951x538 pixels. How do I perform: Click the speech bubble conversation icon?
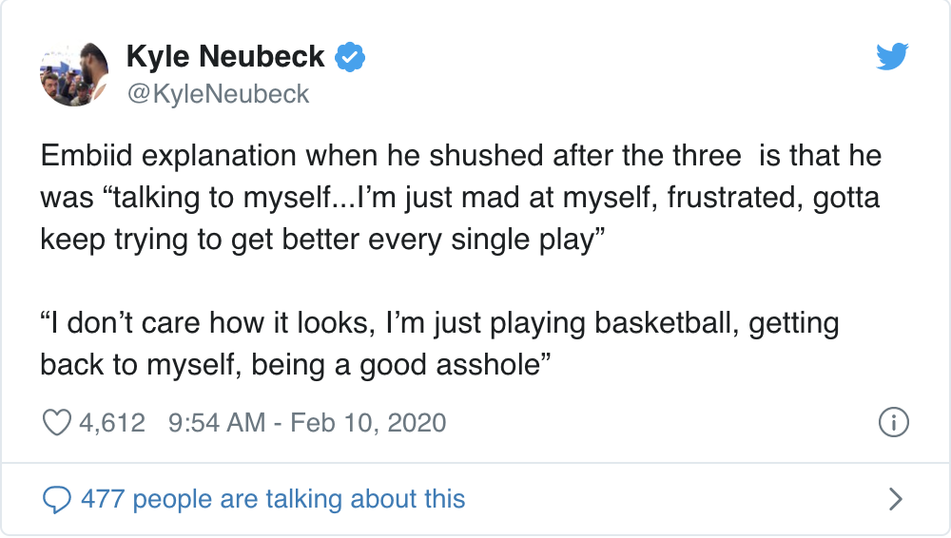click(57, 500)
